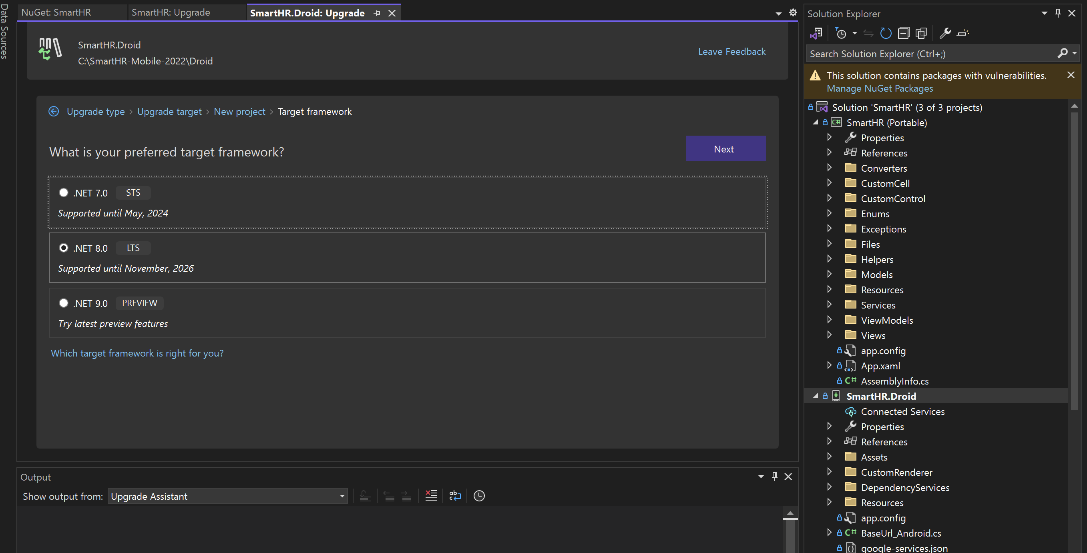Click Show All Files icon
Viewport: 1087px width, 553px height.
pos(921,33)
